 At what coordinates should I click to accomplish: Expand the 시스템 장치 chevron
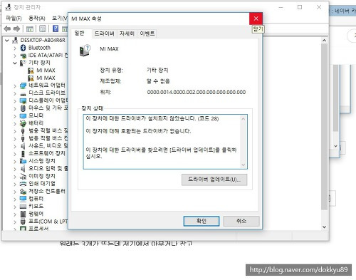click(x=15, y=162)
